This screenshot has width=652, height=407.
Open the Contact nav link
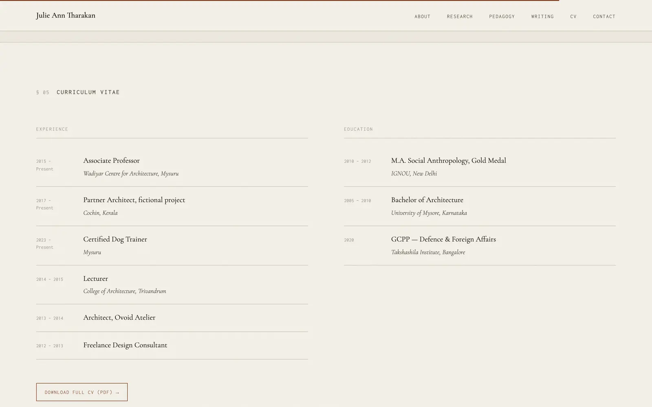point(604,17)
